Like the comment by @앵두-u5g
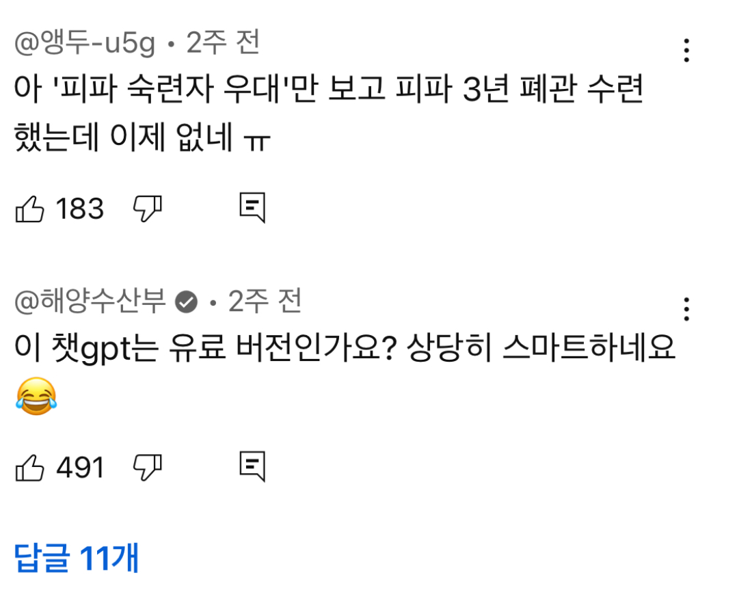The image size is (737, 612). (x=31, y=209)
